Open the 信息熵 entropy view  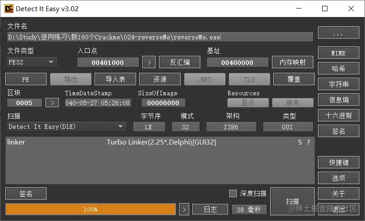click(339, 100)
